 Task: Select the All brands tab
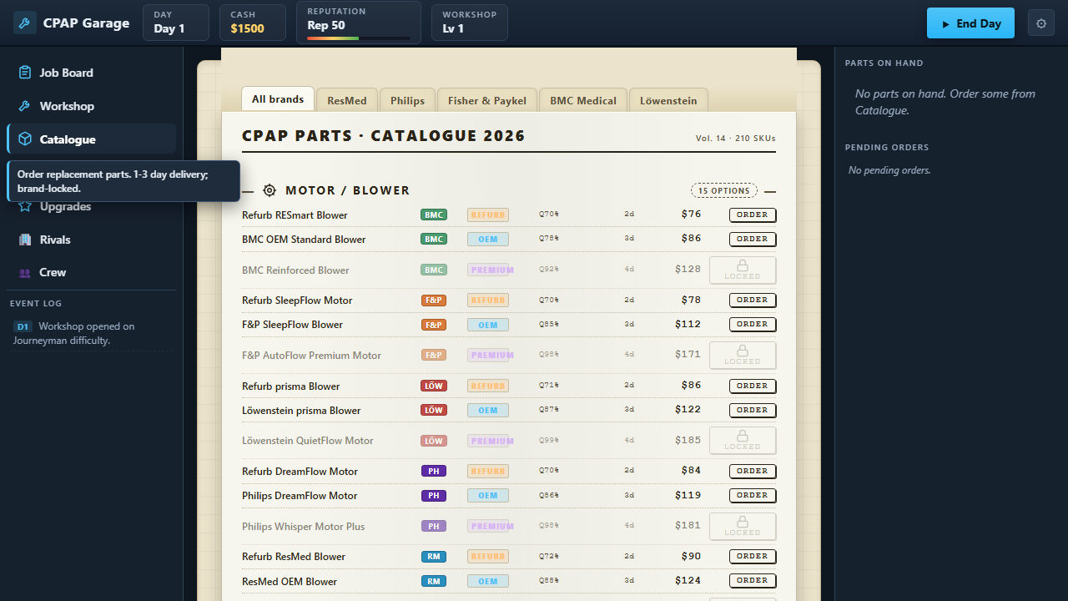278,98
